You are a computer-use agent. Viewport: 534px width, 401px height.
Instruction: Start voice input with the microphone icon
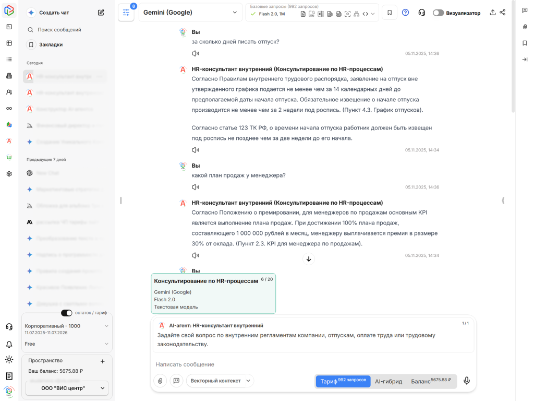(466, 381)
